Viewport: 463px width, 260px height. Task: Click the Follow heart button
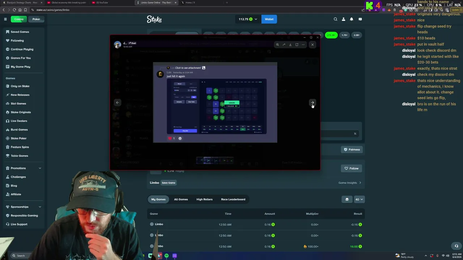[x=352, y=168]
